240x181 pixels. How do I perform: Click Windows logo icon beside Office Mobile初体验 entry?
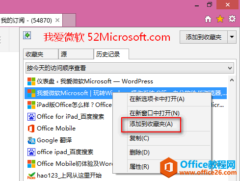pyautogui.click(x=31, y=164)
